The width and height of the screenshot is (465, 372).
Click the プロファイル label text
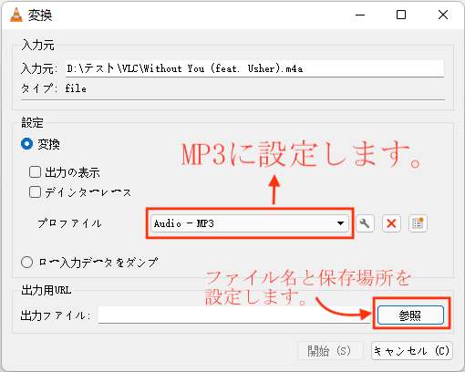[x=69, y=223]
